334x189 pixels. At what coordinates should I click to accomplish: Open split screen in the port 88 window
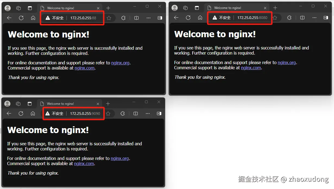coord(137,18)
